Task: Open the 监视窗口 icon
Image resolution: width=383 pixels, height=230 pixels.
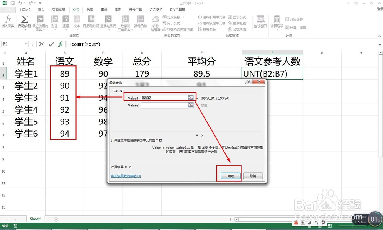Action: coord(260,20)
